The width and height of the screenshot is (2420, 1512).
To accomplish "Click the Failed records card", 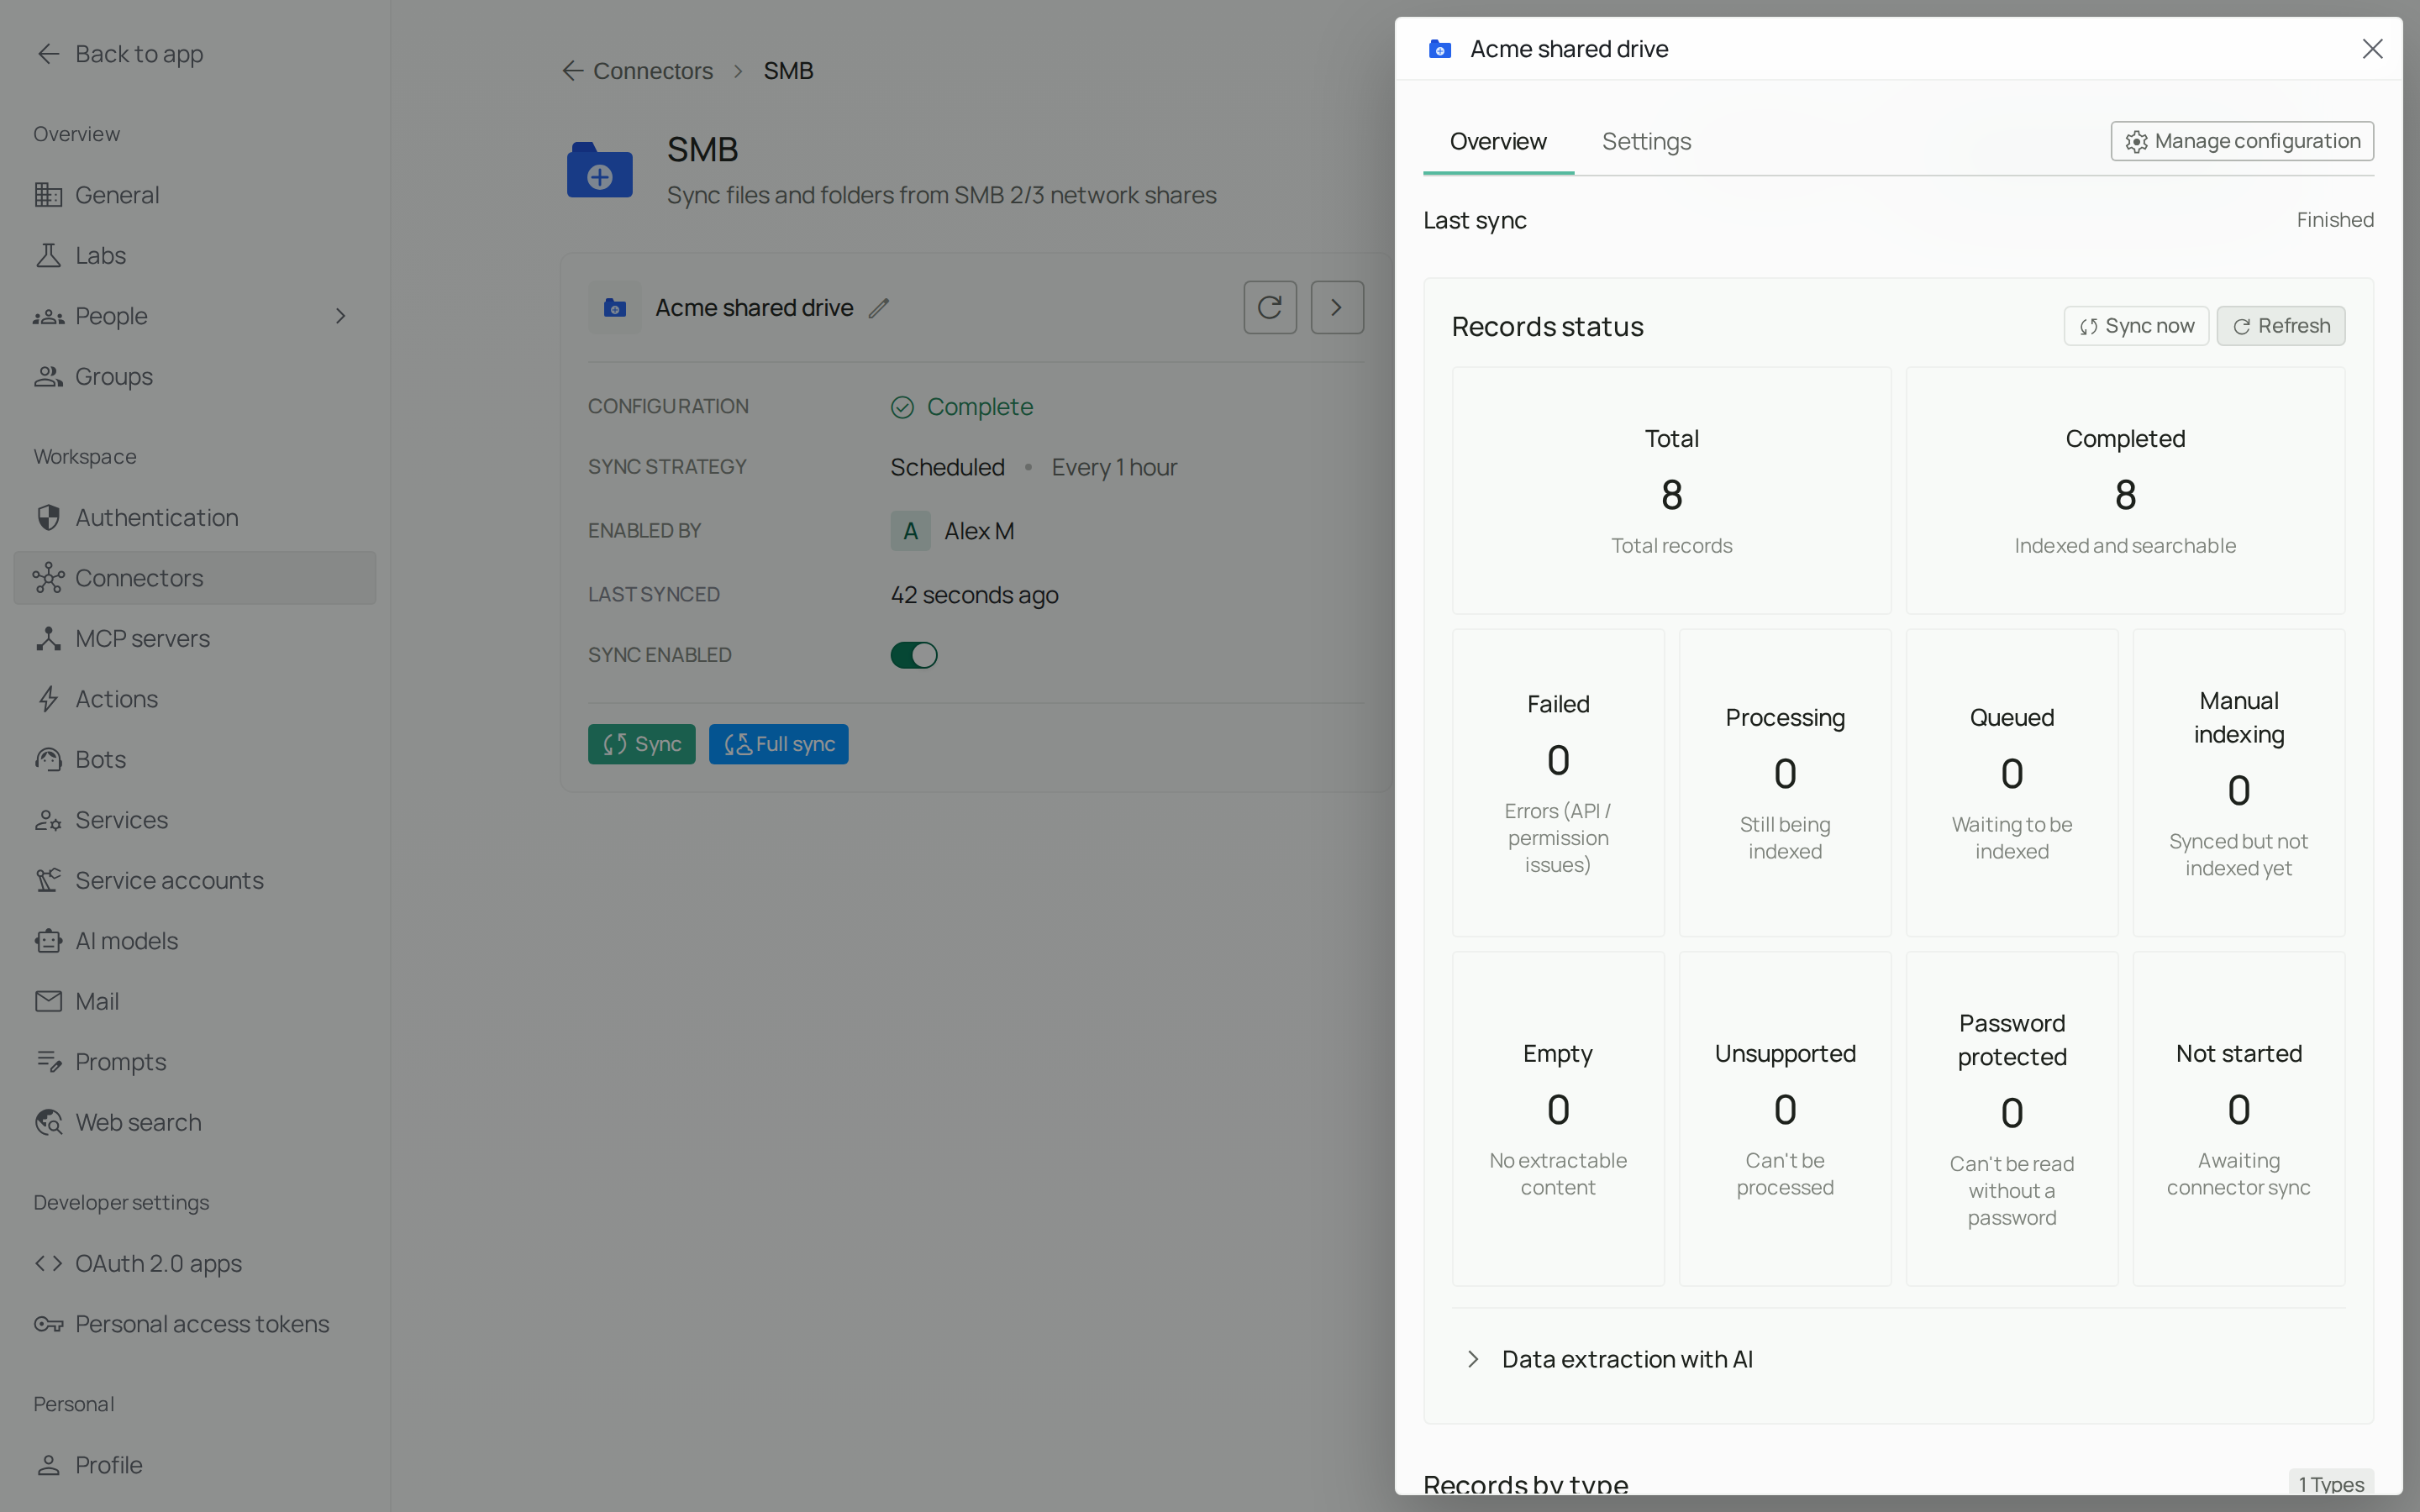I will pos(1558,783).
